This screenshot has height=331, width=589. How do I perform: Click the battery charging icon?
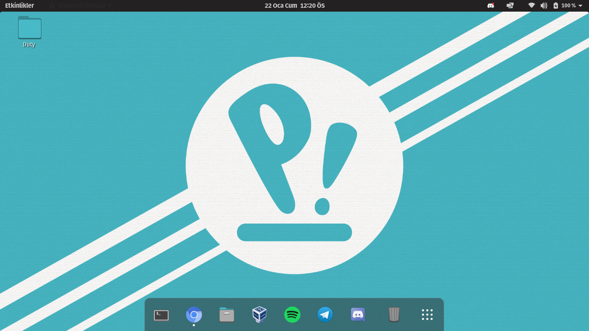coord(556,6)
